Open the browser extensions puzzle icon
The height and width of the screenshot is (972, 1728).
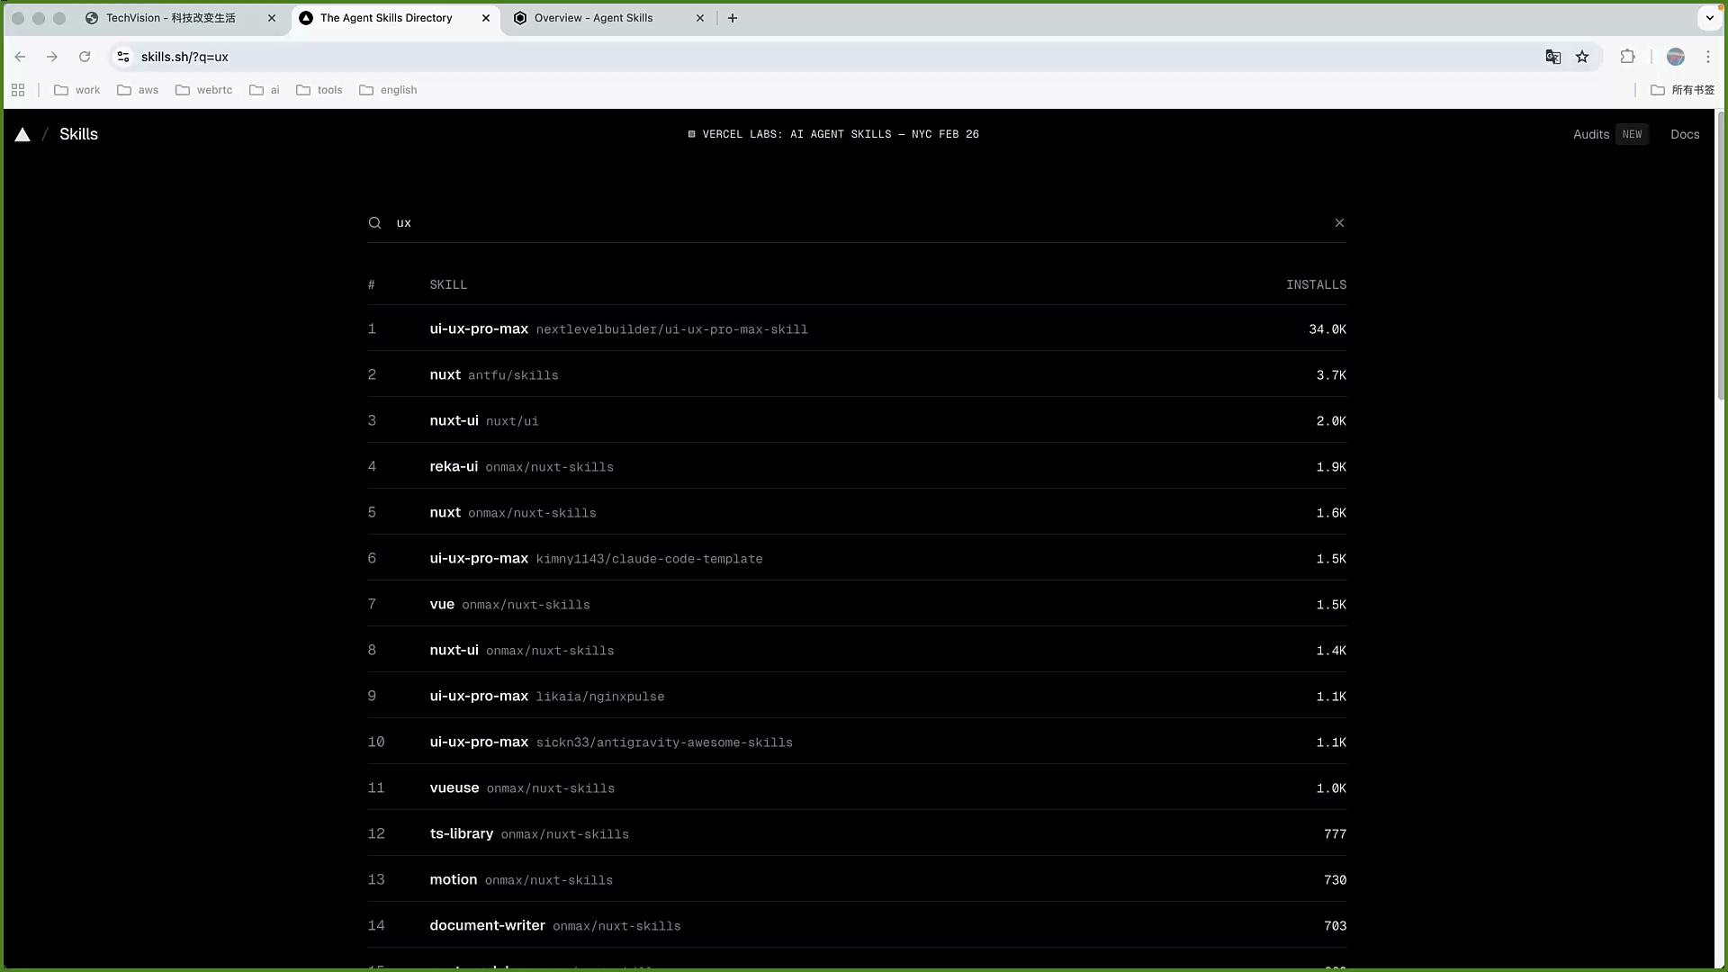[1627, 57]
